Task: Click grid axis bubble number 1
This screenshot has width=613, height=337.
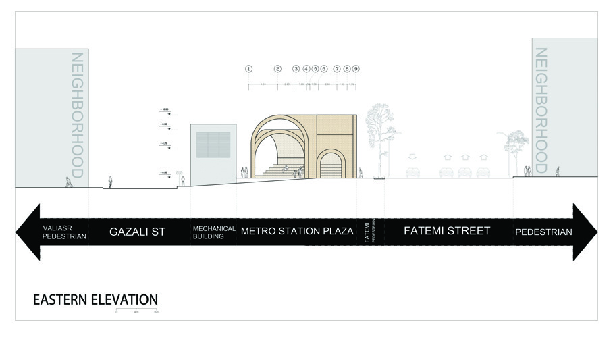Action: click(x=248, y=69)
